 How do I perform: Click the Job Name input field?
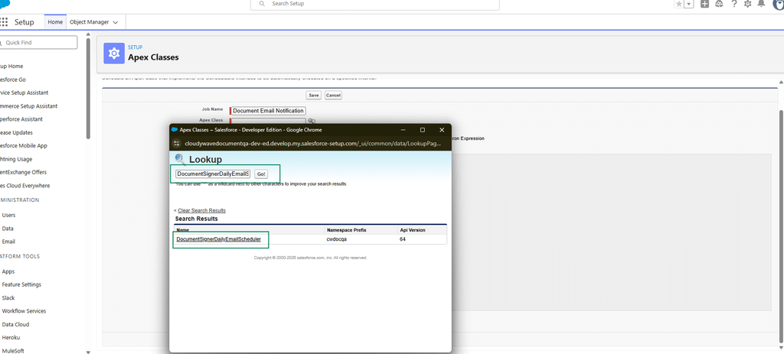tap(267, 111)
